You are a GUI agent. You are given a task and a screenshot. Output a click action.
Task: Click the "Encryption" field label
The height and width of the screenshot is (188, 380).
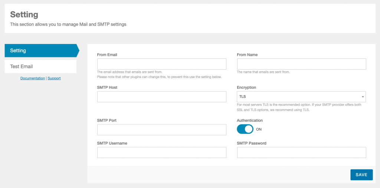click(x=246, y=88)
